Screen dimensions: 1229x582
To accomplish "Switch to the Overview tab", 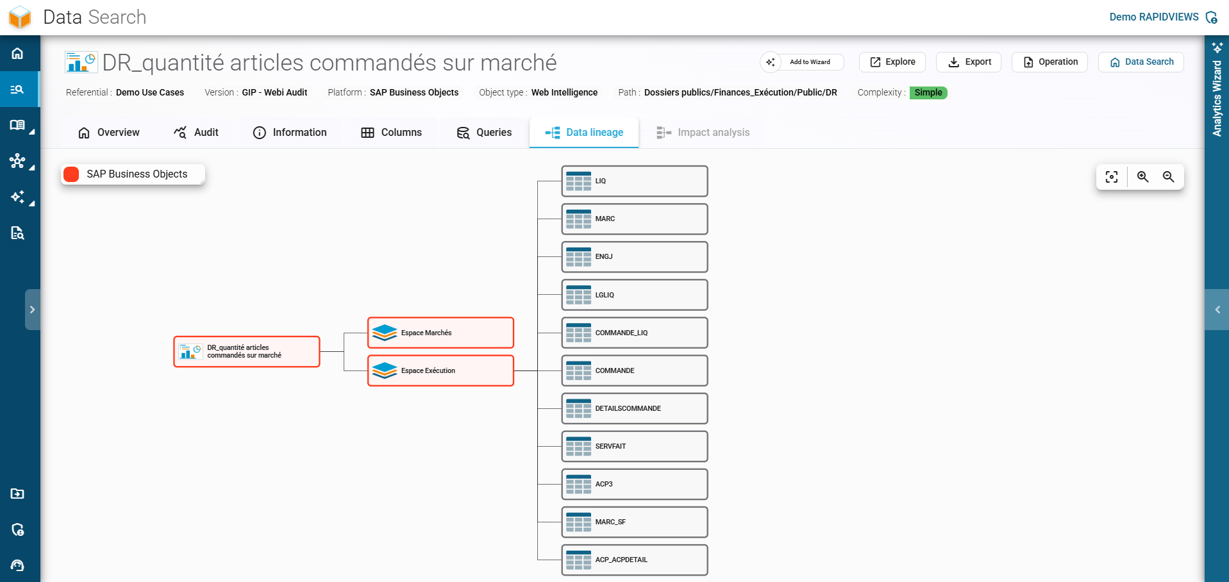I will coord(108,133).
